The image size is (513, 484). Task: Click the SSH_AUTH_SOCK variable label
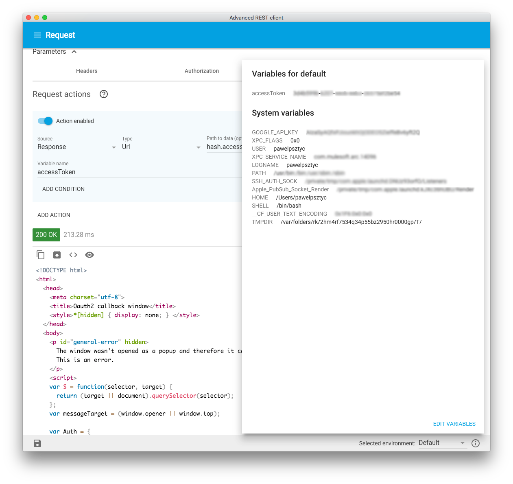tap(275, 181)
